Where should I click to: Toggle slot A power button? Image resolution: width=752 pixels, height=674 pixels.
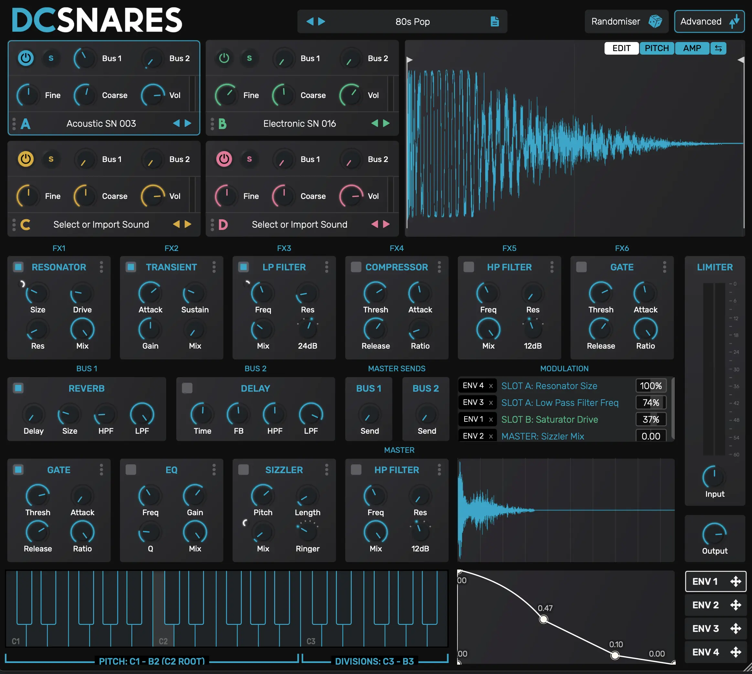click(26, 58)
